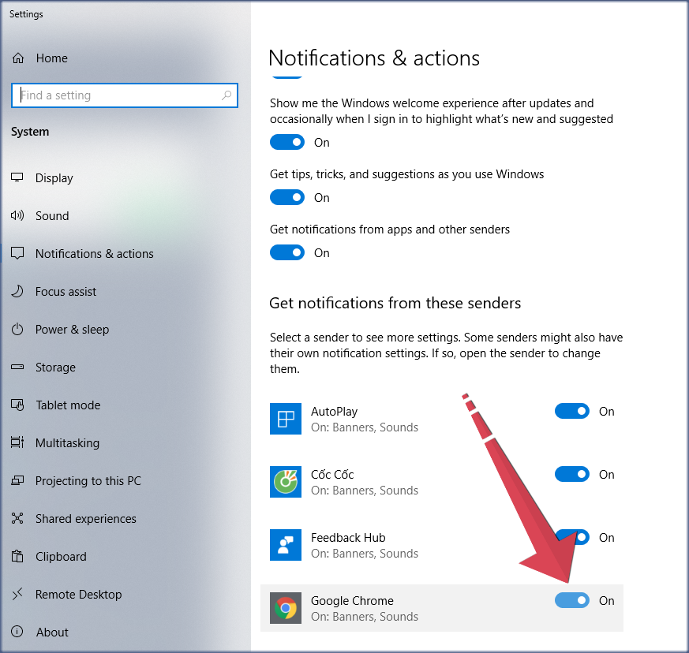
Task: Disable AutoPlay notifications toggle
Action: tap(571, 412)
